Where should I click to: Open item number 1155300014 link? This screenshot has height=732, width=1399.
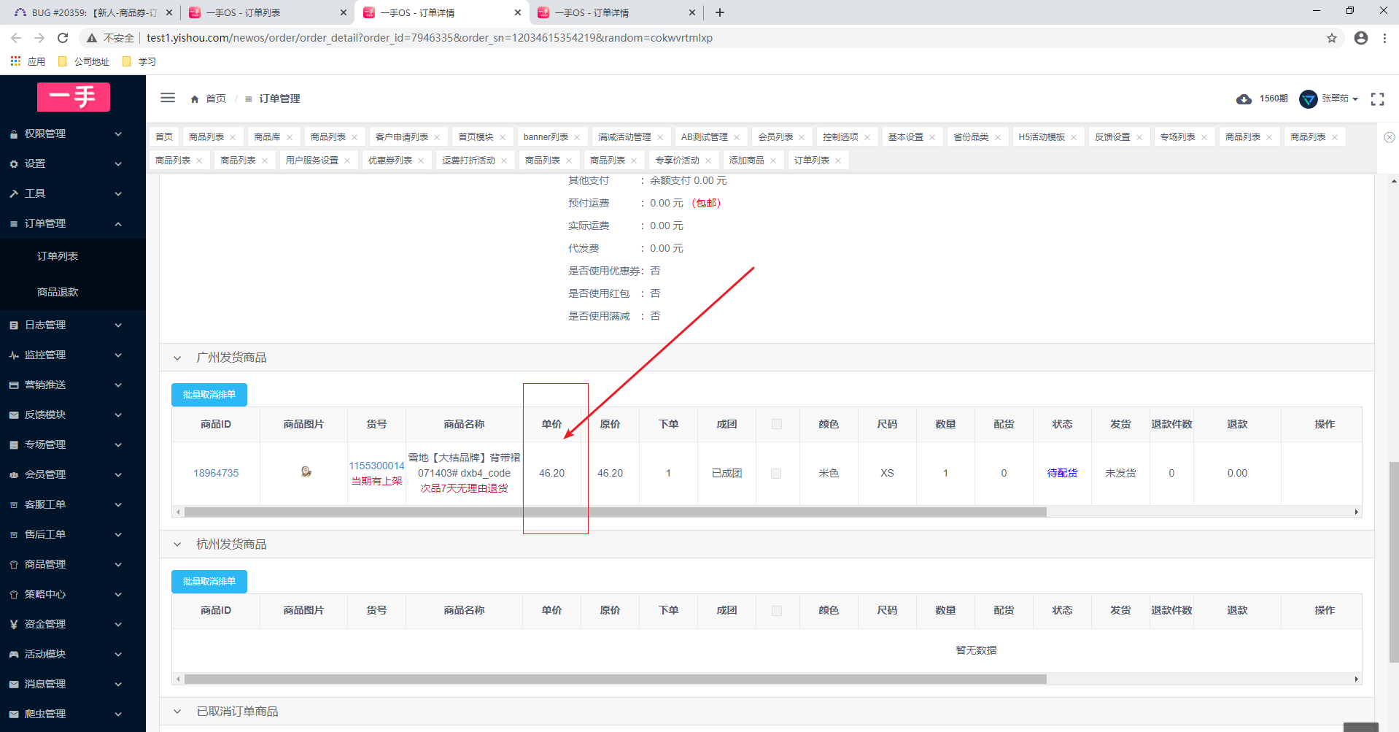(x=376, y=466)
